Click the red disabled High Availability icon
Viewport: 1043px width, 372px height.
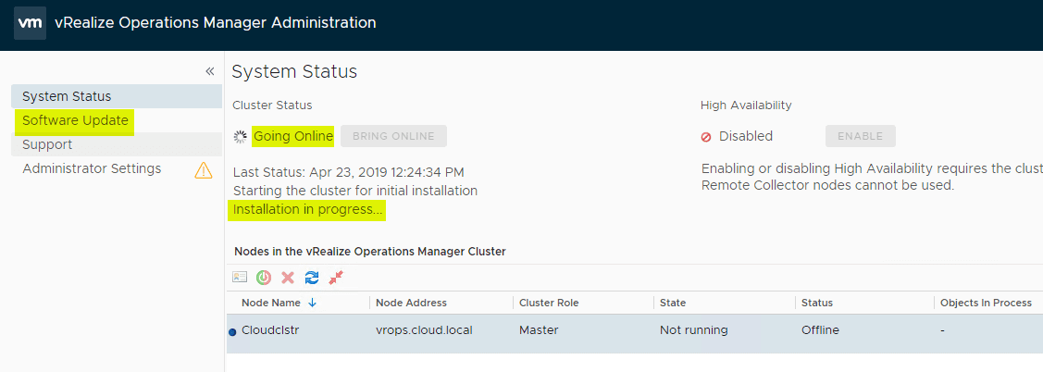coord(706,136)
